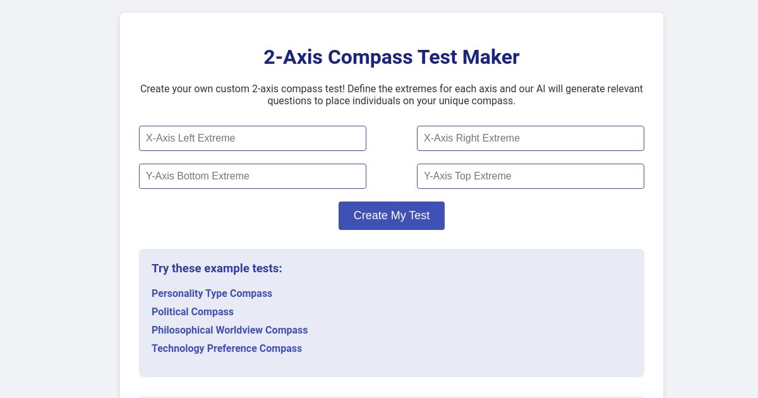758x398 pixels.
Task: Click the green panel at page bottom
Action: click(x=392, y=397)
